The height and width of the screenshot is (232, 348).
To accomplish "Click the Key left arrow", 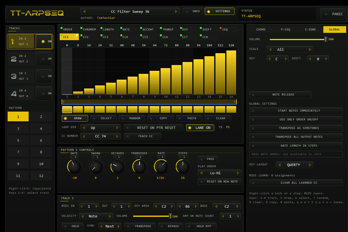I will [x=269, y=59].
